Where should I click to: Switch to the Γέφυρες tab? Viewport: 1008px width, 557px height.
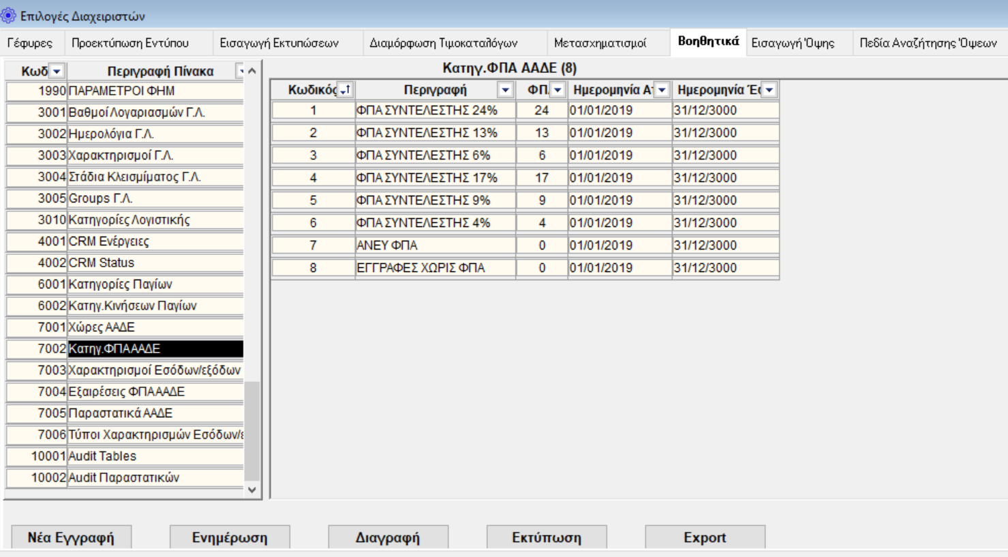pos(30,43)
